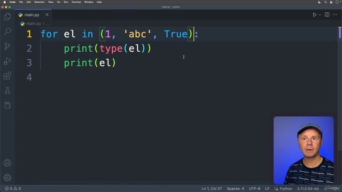
Task: Open the Explorer view in activity bar
Action: (7, 17)
